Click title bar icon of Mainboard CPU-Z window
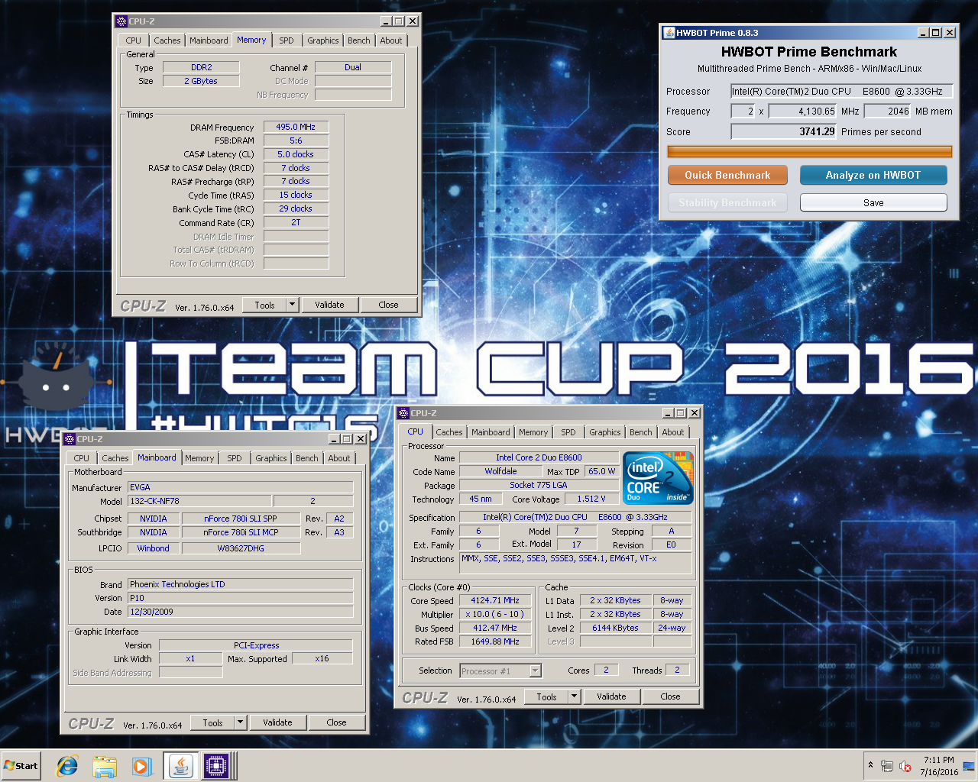The image size is (978, 782). (70, 439)
